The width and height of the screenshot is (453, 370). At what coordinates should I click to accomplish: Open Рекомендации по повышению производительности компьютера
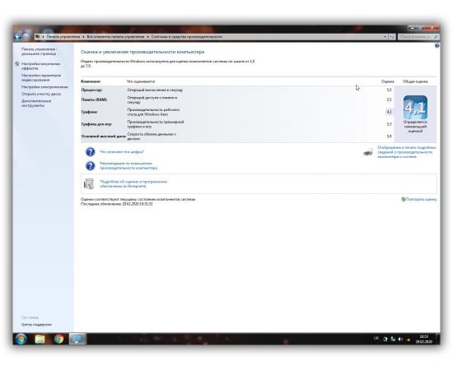click(128, 165)
